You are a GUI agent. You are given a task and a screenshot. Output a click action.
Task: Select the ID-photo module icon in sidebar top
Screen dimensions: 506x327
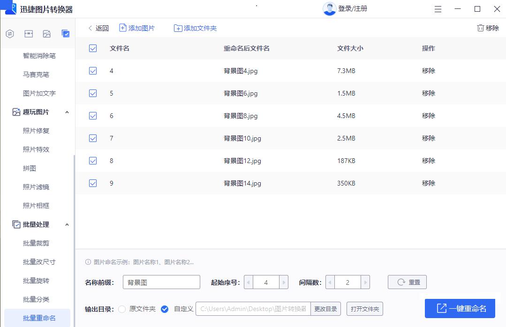[29, 34]
